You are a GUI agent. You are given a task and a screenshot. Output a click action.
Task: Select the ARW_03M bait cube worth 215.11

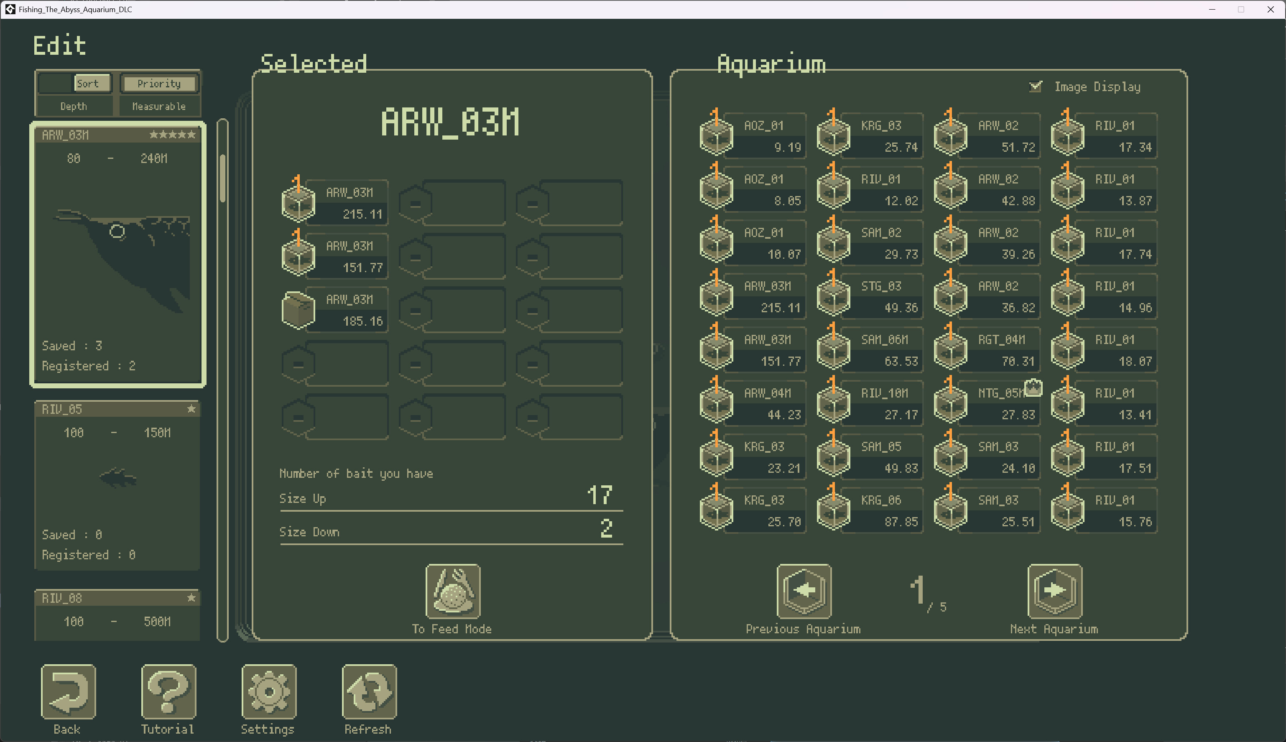[334, 202]
